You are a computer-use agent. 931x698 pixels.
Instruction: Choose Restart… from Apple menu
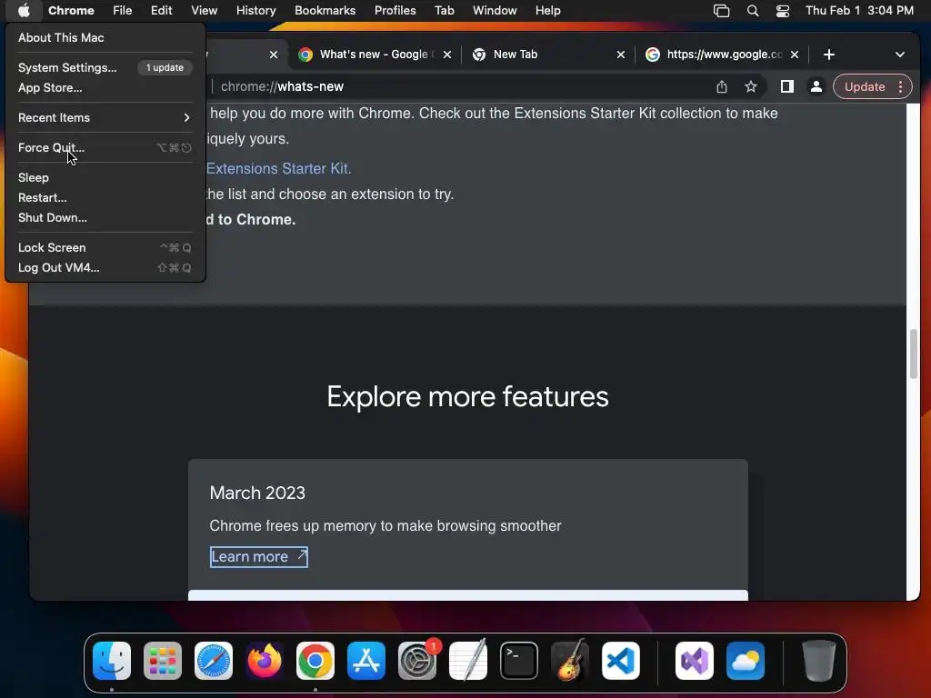pos(105,197)
